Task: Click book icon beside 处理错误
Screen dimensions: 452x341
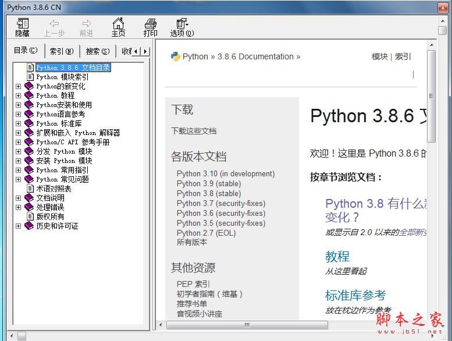Action: (29, 207)
